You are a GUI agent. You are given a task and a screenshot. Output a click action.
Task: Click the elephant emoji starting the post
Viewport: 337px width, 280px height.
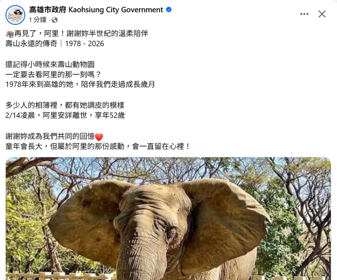(x=10, y=34)
